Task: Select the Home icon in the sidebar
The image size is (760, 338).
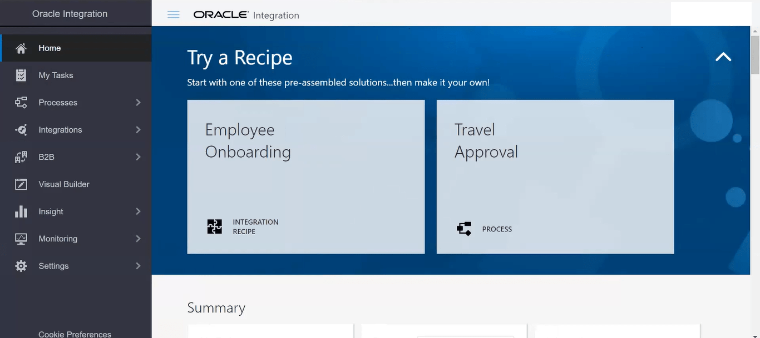Action: tap(21, 48)
